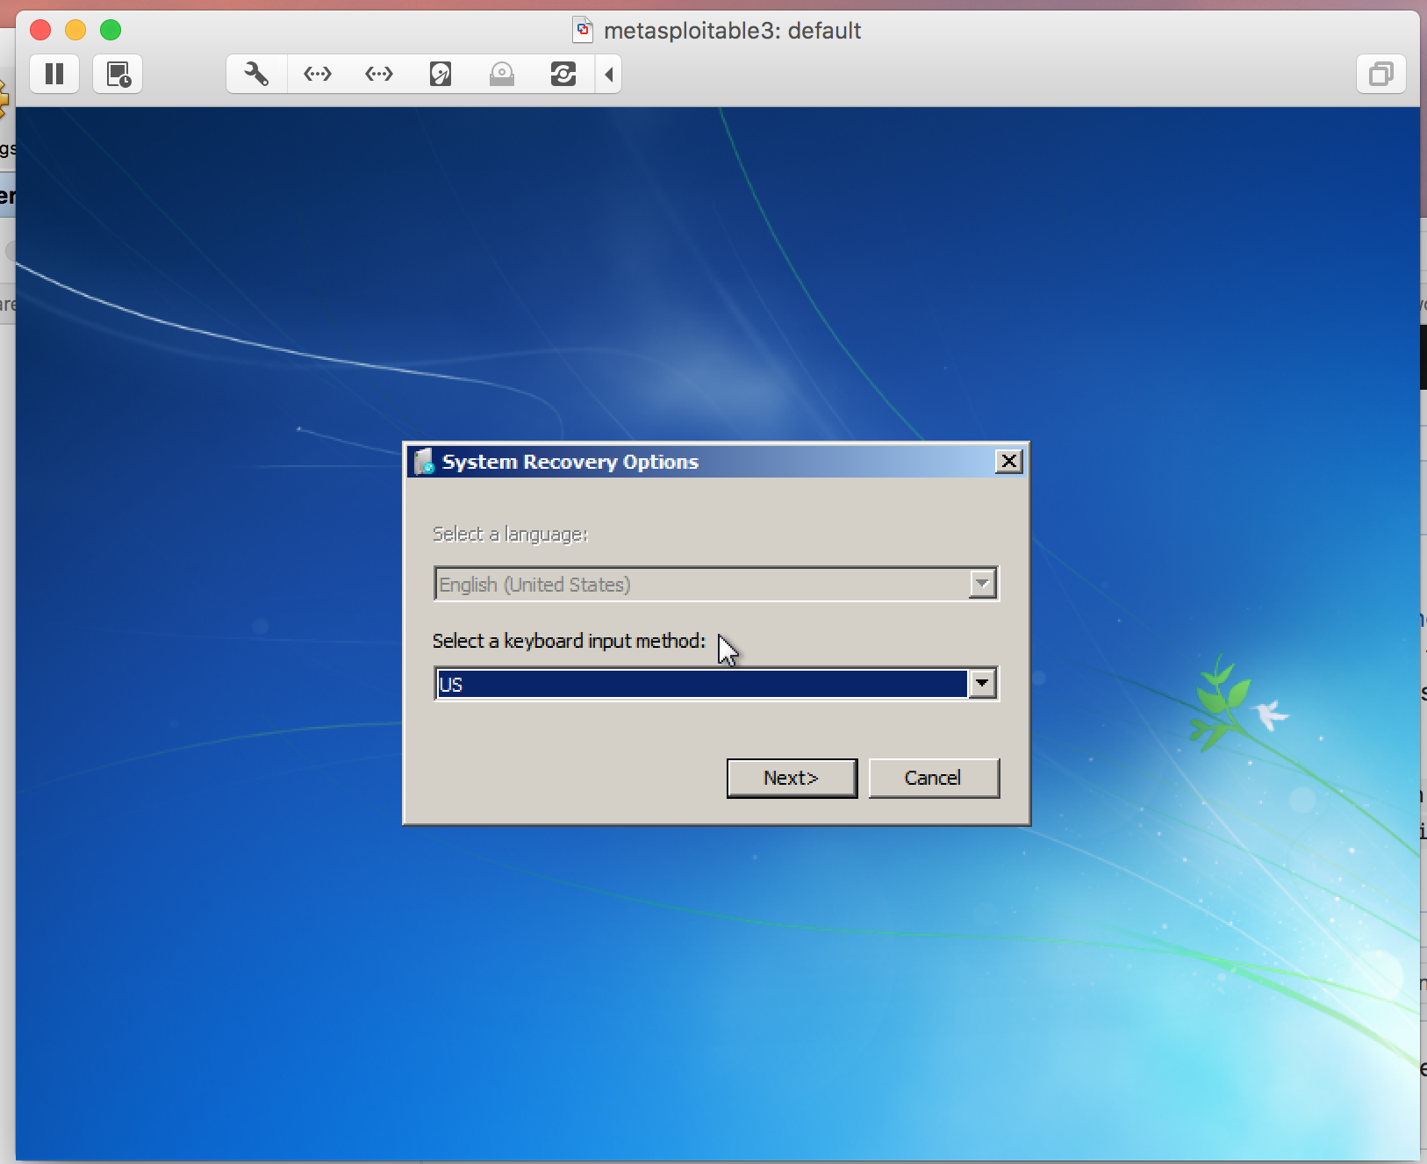Click the 'Select a keyboard input method:' label
This screenshot has height=1164, width=1427.
click(569, 641)
